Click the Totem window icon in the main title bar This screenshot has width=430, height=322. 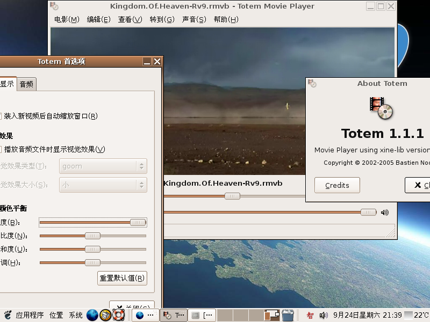coord(54,6)
